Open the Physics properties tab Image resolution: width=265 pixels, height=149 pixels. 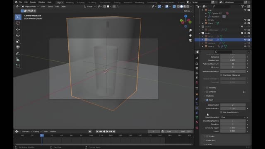(x=197, y=108)
